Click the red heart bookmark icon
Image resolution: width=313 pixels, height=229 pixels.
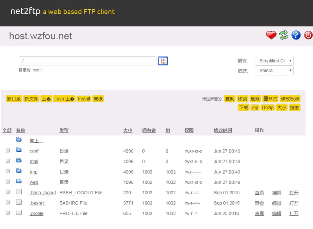tap(271, 35)
